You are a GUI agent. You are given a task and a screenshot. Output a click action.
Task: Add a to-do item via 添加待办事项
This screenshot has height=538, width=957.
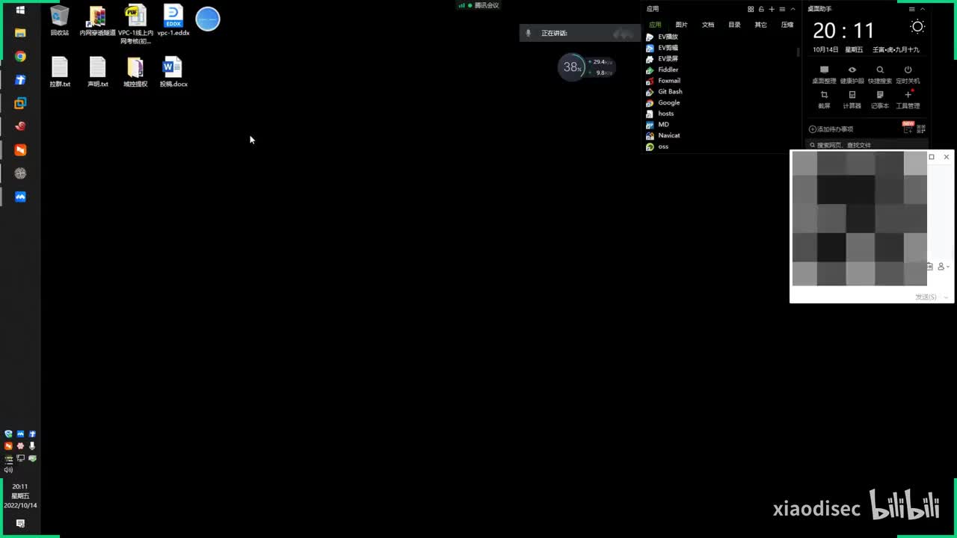[831, 129]
